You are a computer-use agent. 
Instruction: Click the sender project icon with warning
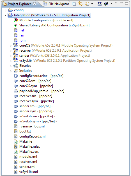pos(16,56)
